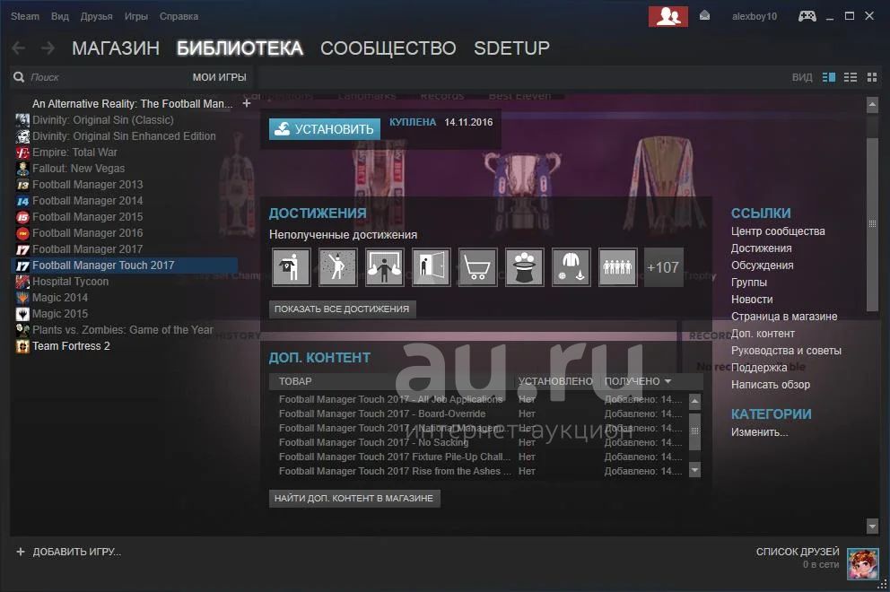
Task: Go back with the left arrow
Action: (19, 48)
